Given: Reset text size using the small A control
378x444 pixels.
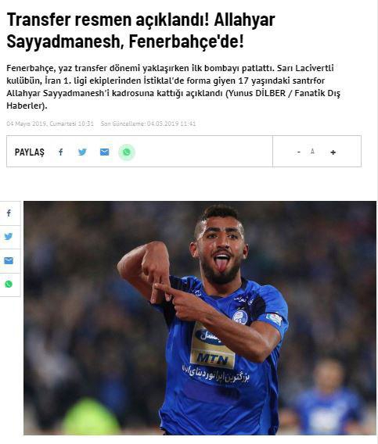Looking at the screenshot, I should (312, 152).
